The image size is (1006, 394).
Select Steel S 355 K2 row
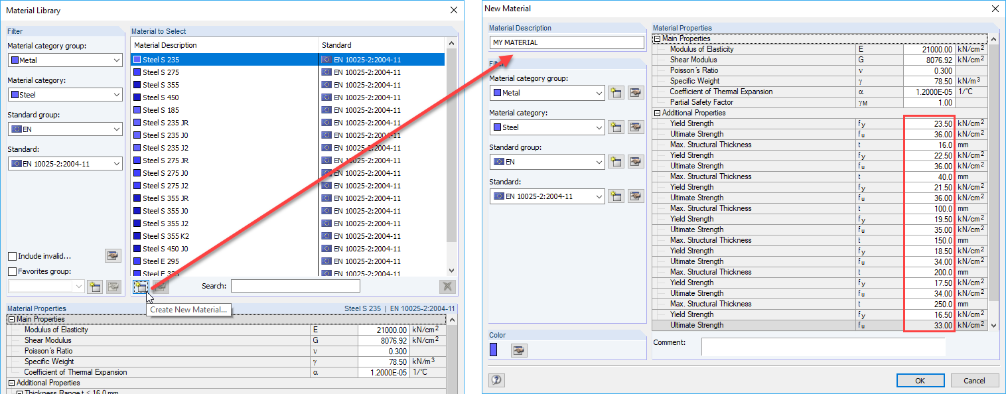(x=287, y=236)
